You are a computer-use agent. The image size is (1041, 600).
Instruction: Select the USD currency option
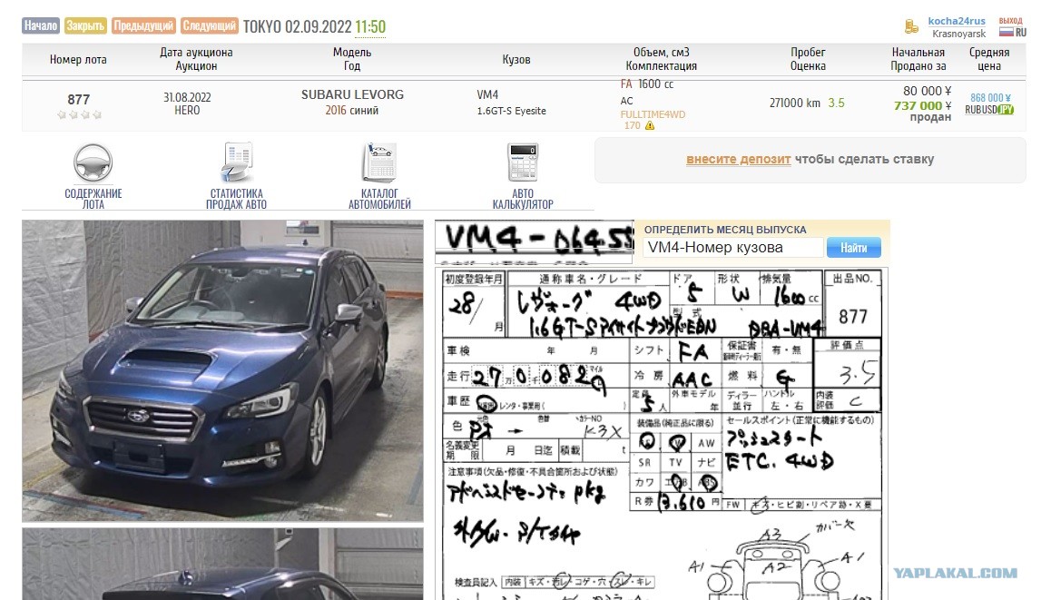(990, 110)
